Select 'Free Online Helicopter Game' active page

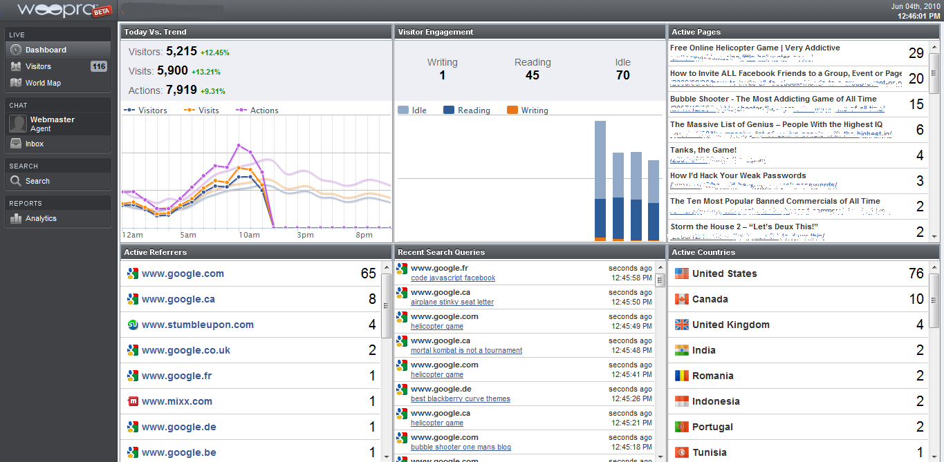797,53
